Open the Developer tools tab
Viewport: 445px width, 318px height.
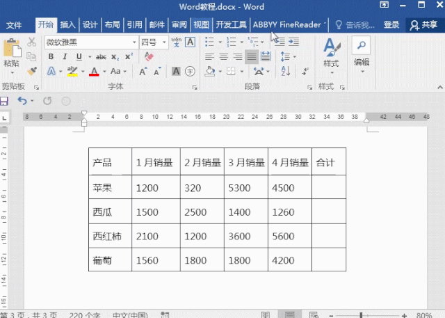click(x=231, y=24)
